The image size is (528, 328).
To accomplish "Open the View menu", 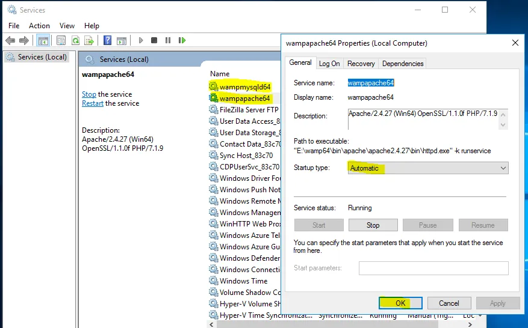I will click(x=67, y=26).
